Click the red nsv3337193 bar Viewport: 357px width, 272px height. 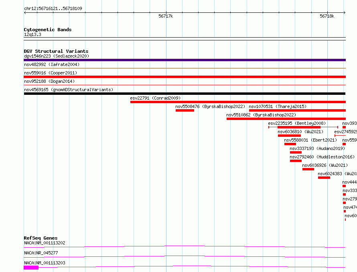[296, 152]
